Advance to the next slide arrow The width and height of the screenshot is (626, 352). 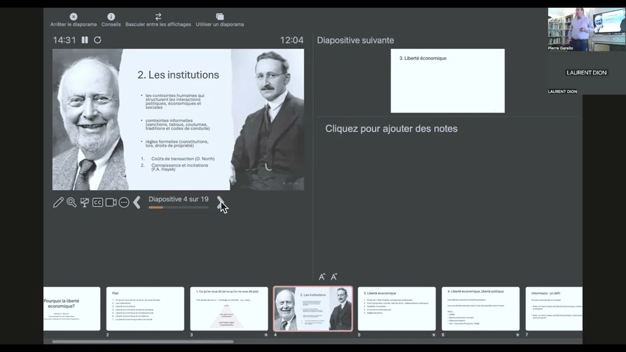click(x=220, y=202)
